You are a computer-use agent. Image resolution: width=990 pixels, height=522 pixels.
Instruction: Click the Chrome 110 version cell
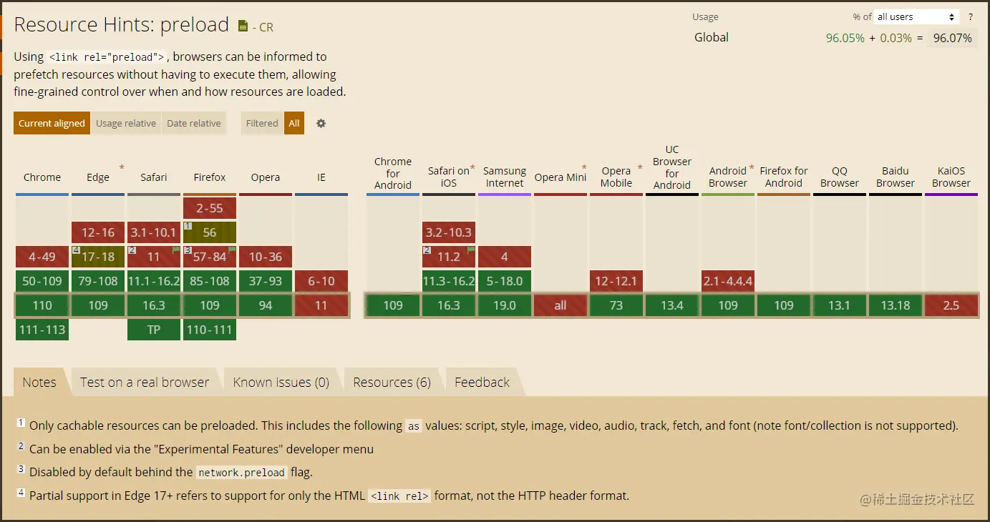tap(42, 305)
